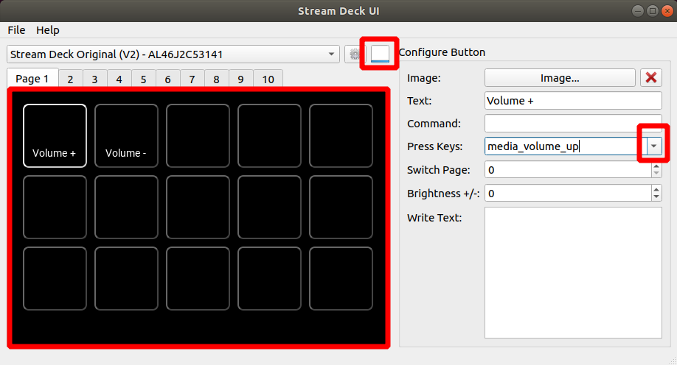
Task: Select the Volume + deck button
Action: (55, 135)
